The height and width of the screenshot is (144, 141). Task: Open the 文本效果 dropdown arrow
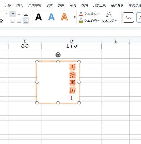[116, 21]
